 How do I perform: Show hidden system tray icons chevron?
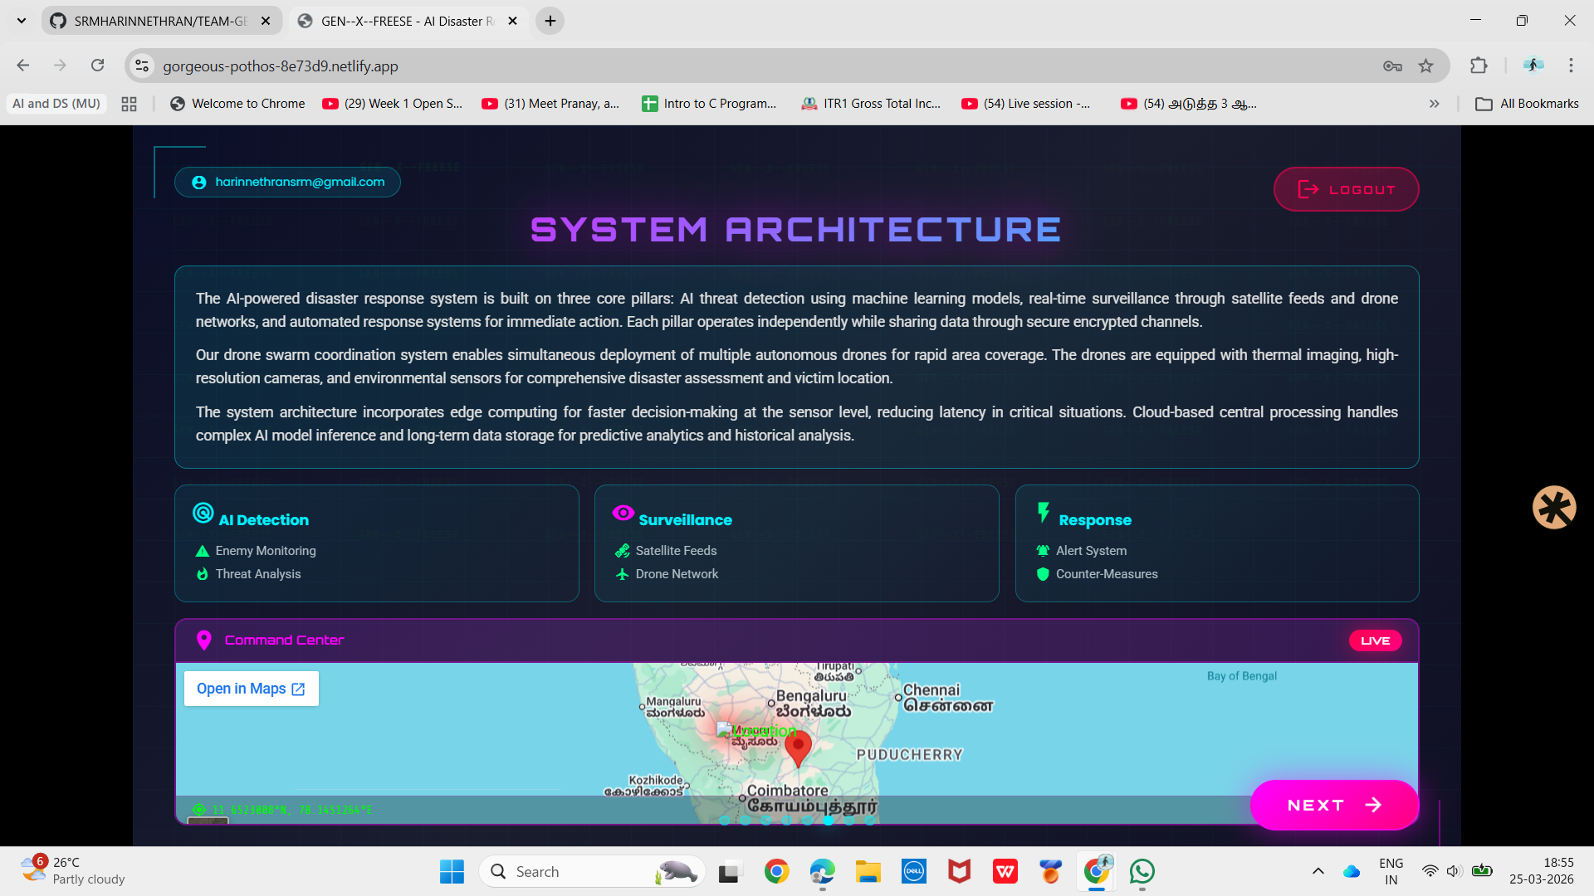tap(1318, 871)
